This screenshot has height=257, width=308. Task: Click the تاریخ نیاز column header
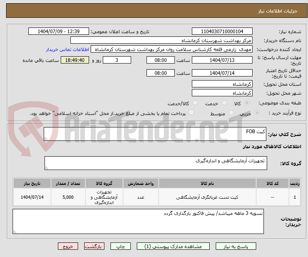tap(32, 183)
